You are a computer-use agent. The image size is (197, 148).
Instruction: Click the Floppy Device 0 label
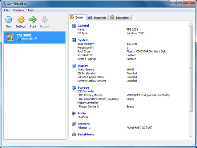89,107
